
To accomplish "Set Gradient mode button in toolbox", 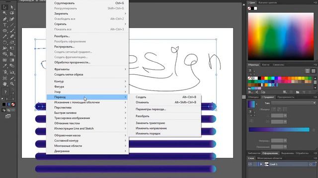I will click(x=8, y=104).
